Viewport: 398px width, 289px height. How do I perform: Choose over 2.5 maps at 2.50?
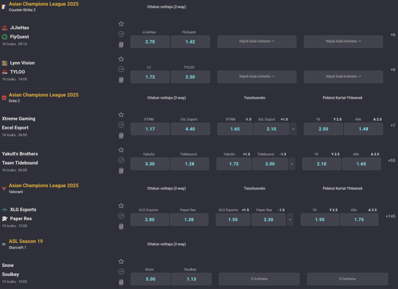pyautogui.click(x=323, y=129)
